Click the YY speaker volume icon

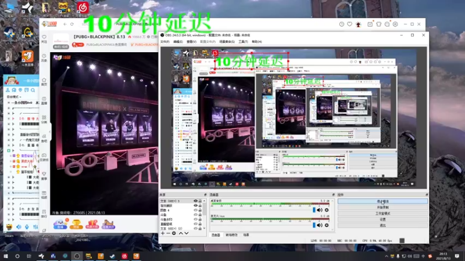click(19, 227)
